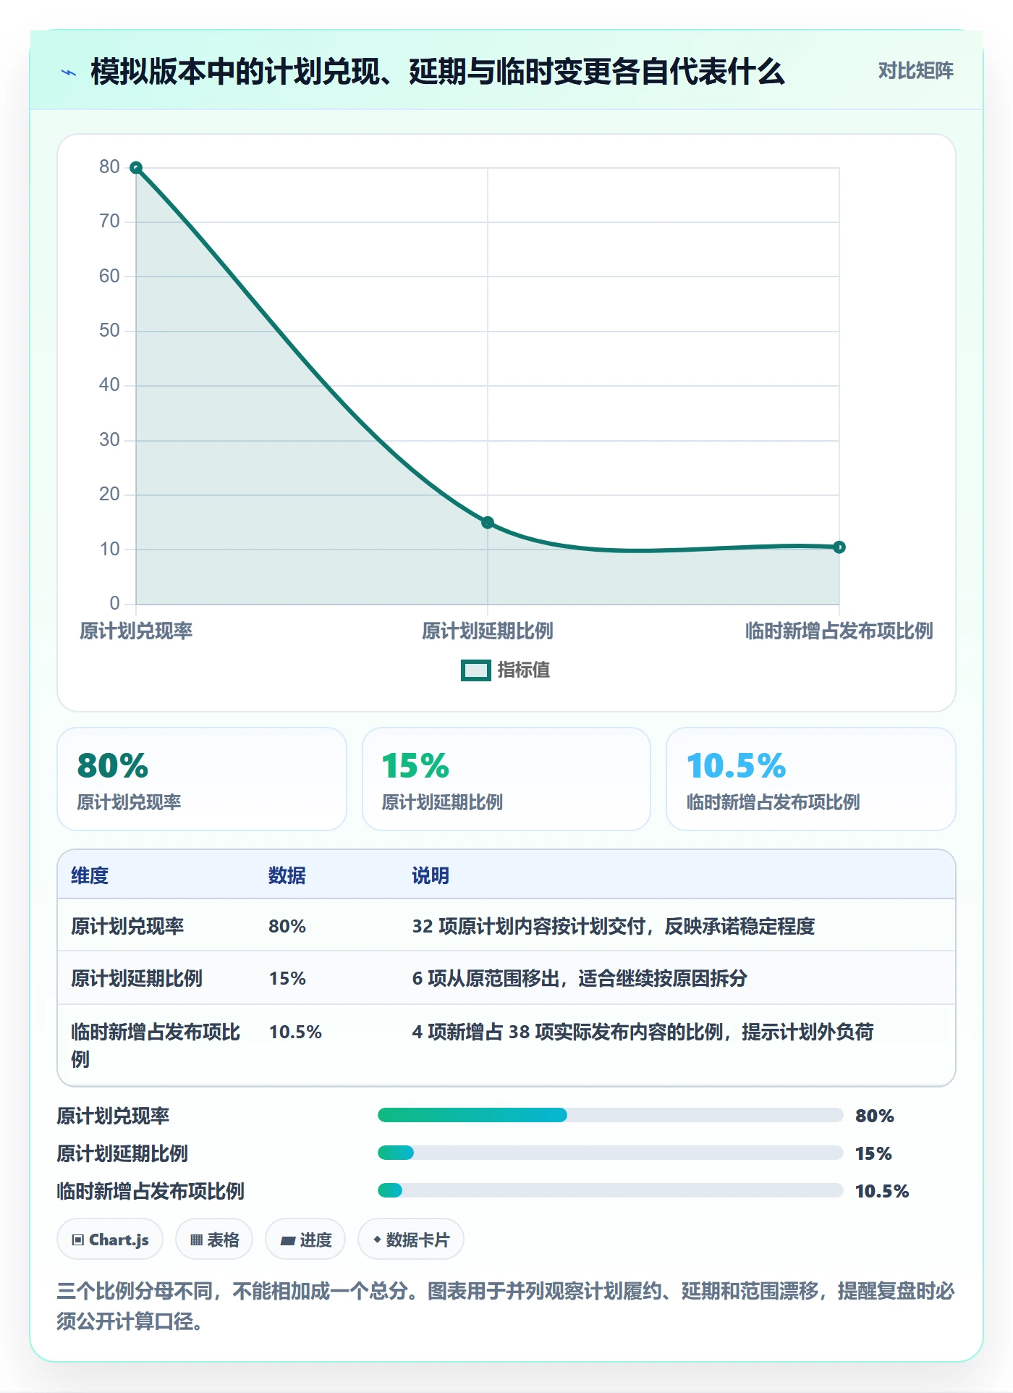Click the bar icon in the 进度 chip
Screen dimensions: 1013x1393
click(288, 1241)
